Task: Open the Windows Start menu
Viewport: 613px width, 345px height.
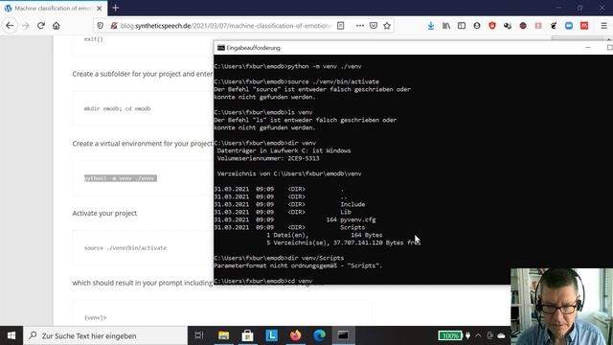Action: [11, 335]
